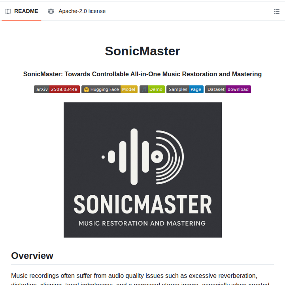Open the Dataset download badge
This screenshot has height=285, width=285.
tap(228, 89)
